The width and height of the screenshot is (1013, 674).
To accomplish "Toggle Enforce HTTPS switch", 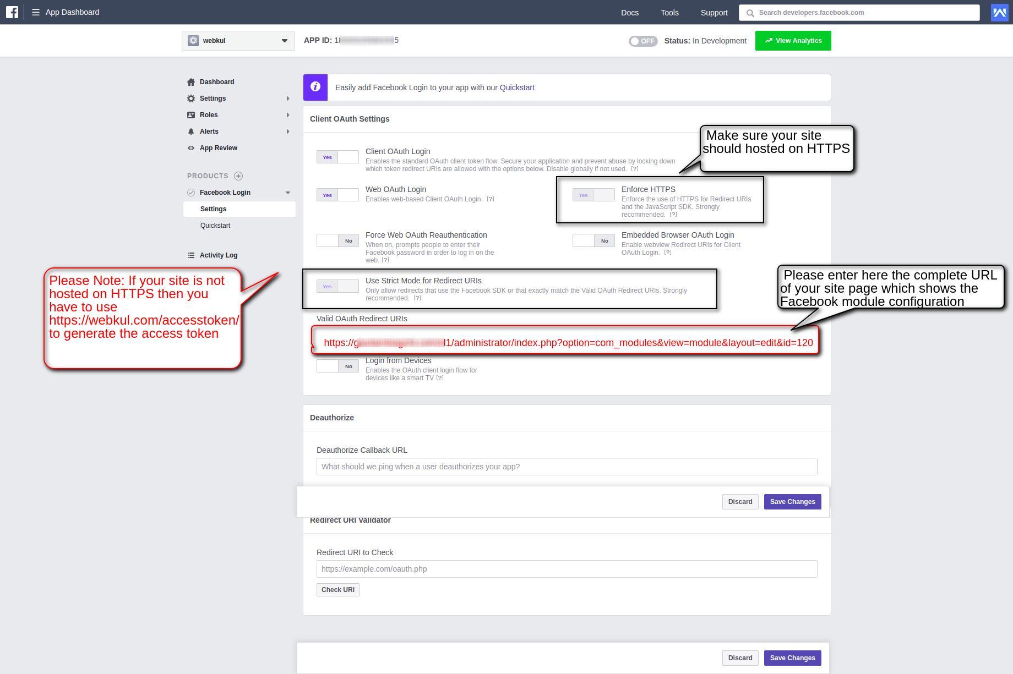I will click(x=593, y=195).
